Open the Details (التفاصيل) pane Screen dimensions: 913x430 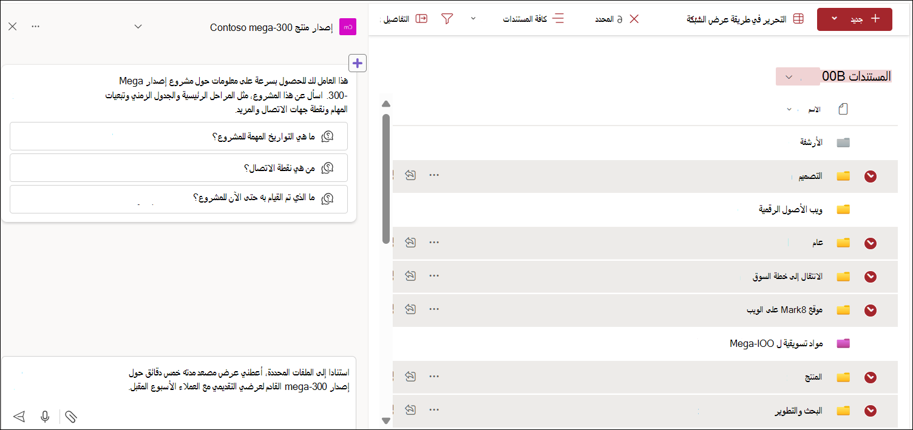point(405,19)
